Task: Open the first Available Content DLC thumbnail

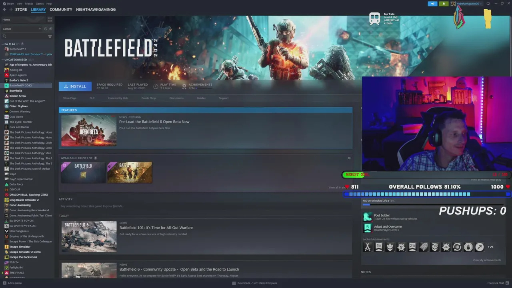Action: [83, 172]
